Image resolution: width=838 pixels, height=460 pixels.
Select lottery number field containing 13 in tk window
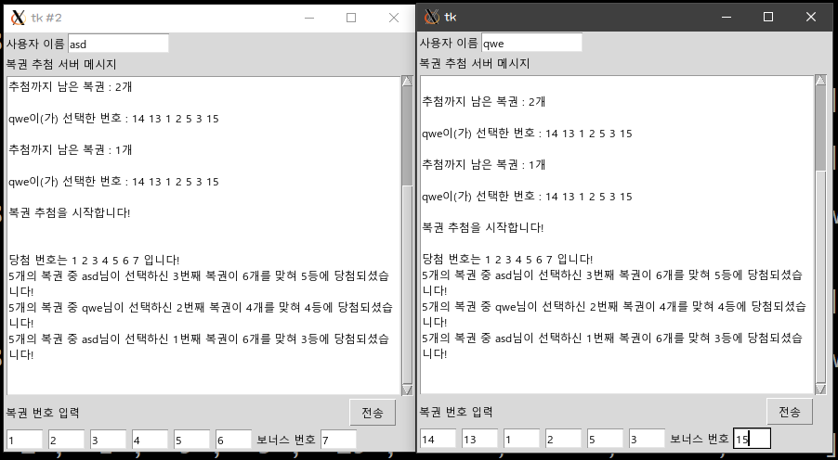480,439
